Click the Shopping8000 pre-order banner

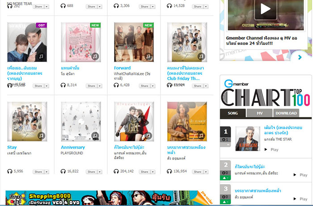[x=109, y=198]
